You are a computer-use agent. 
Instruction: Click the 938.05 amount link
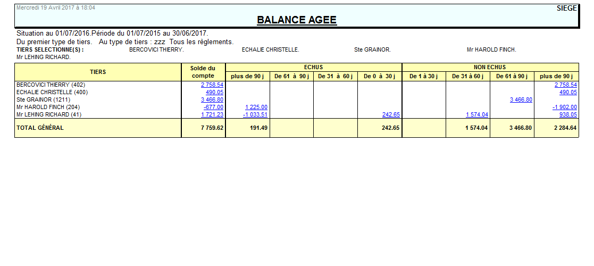(x=567, y=114)
